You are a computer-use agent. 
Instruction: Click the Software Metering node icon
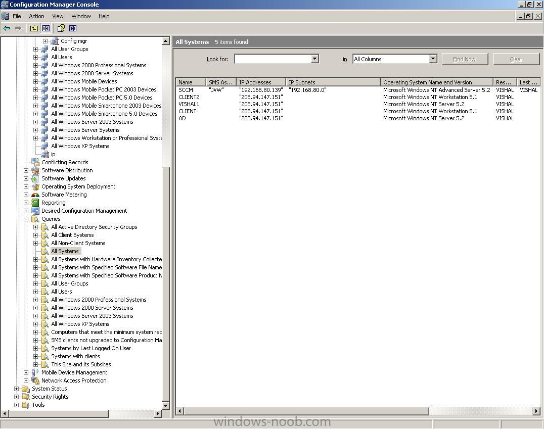(x=35, y=195)
